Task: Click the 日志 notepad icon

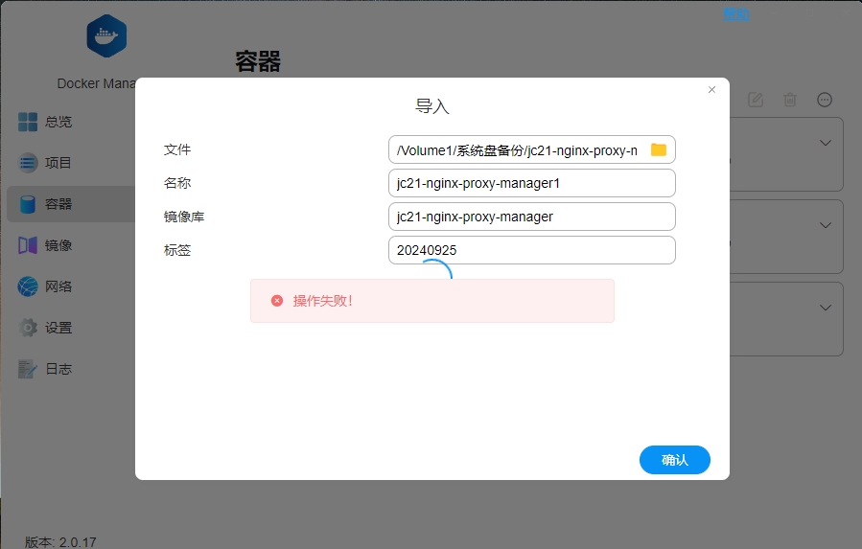Action: 28,369
